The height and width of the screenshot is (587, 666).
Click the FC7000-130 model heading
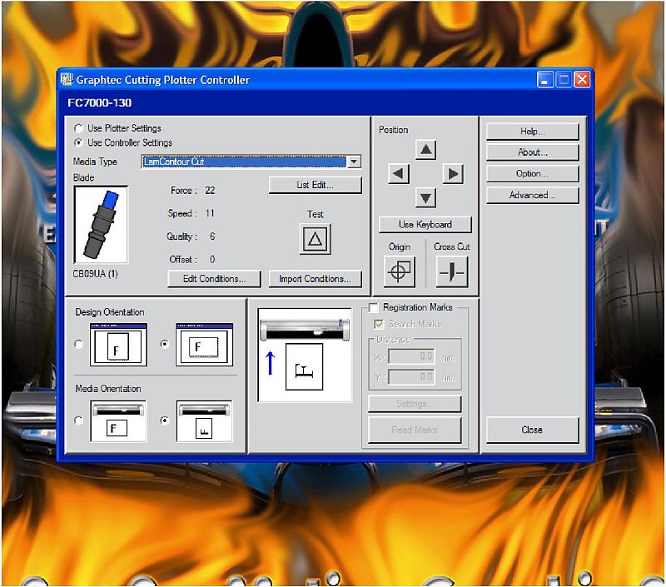coord(100,102)
